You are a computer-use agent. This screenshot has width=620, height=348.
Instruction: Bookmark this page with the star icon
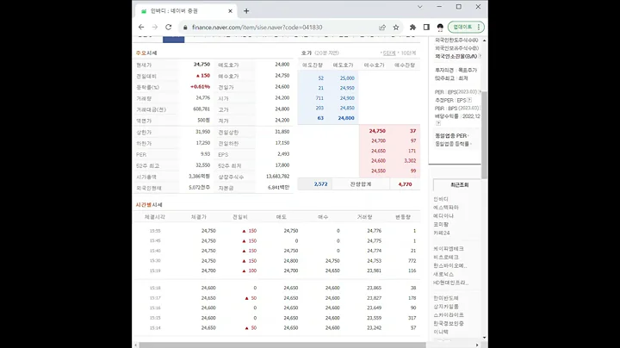tap(396, 28)
